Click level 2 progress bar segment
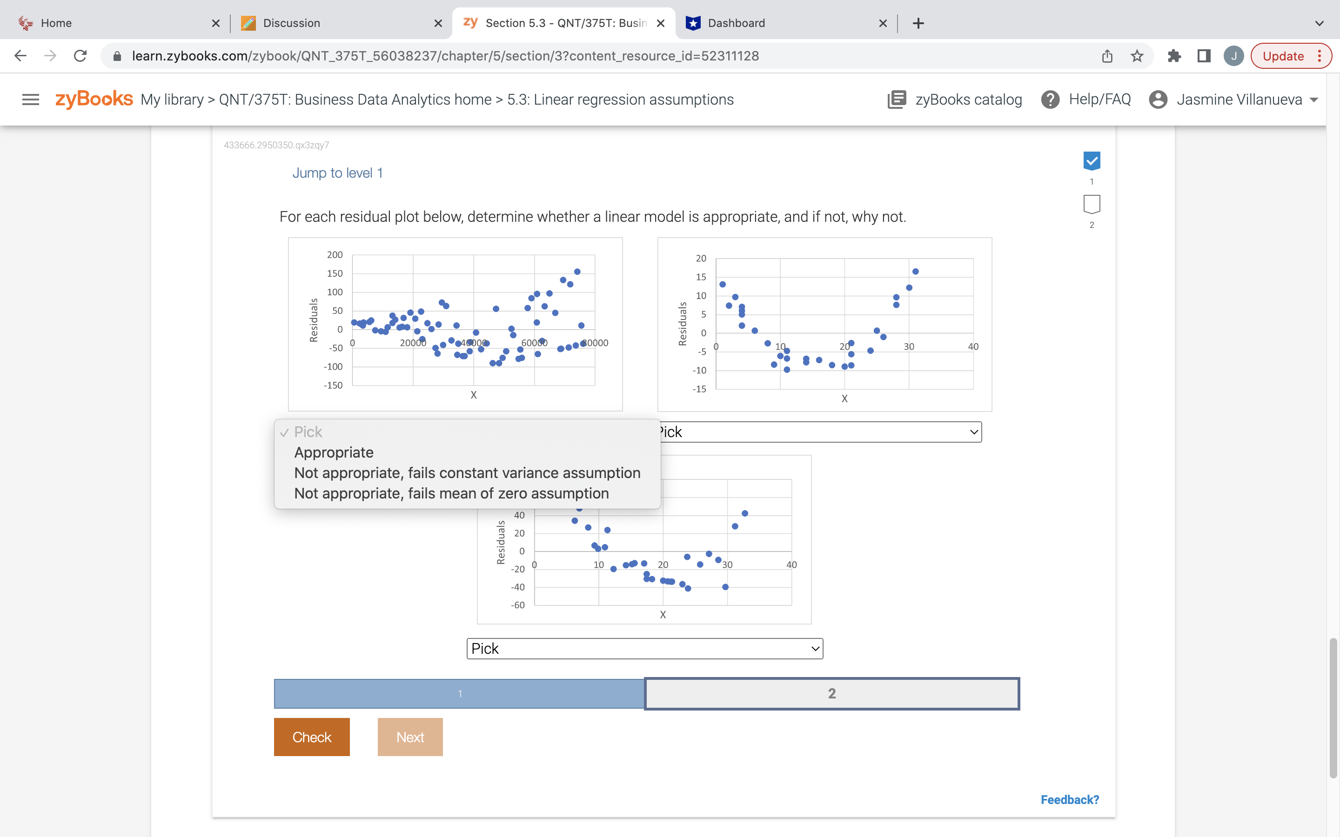The width and height of the screenshot is (1340, 837). [x=831, y=693]
